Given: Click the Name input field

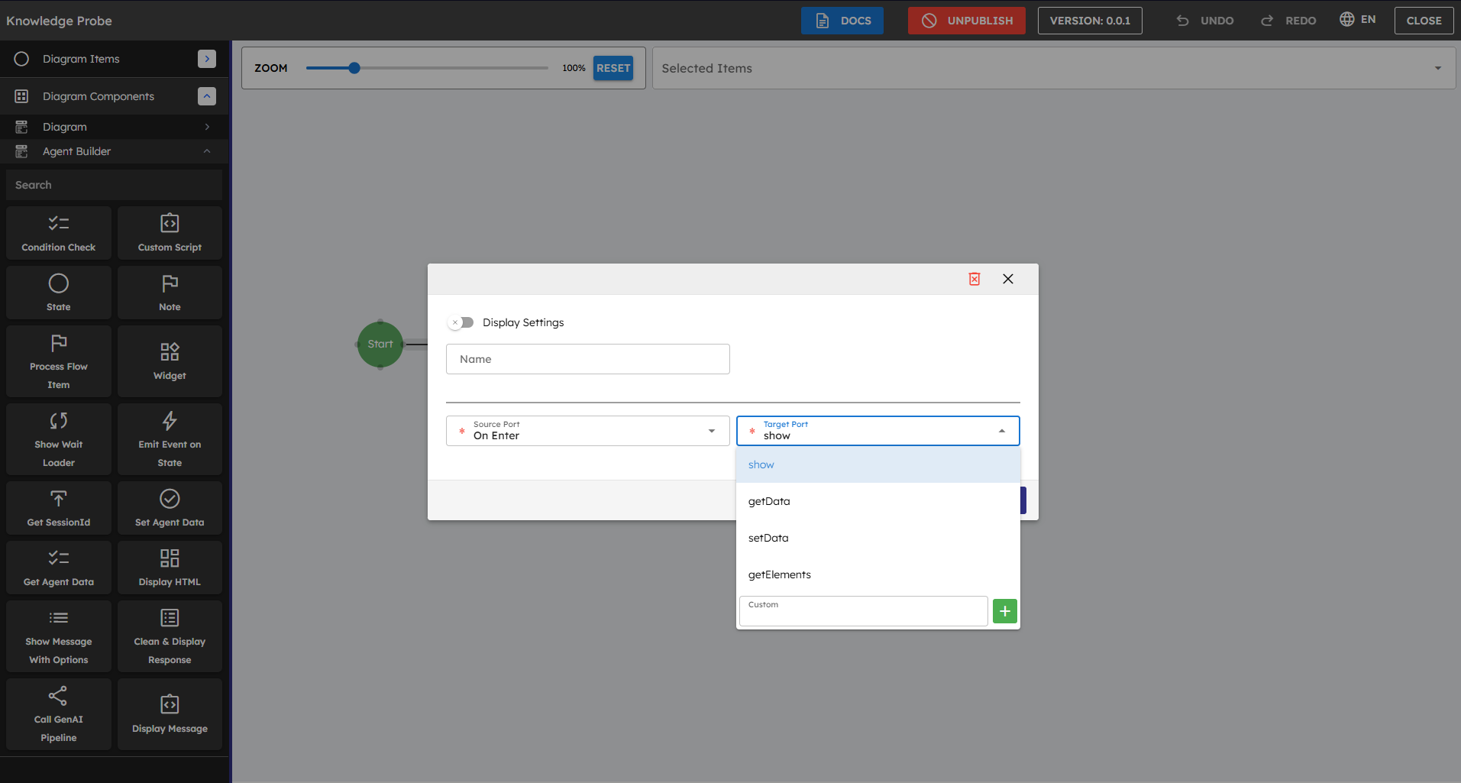Looking at the screenshot, I should pos(587,359).
